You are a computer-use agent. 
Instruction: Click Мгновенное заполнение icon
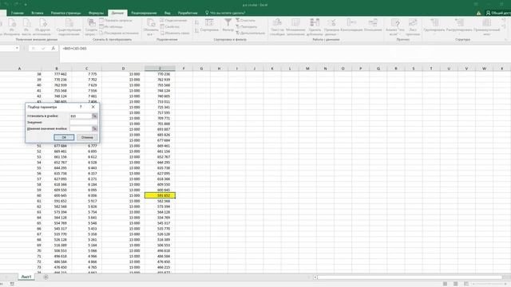click(295, 27)
